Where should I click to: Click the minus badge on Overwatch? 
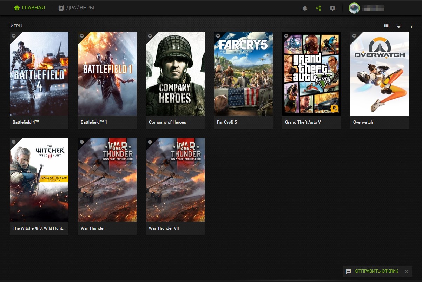[354, 36]
